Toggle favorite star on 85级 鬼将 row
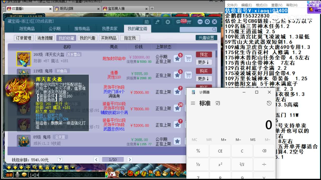Screen dimensions: 321x180 coord(177,141)
